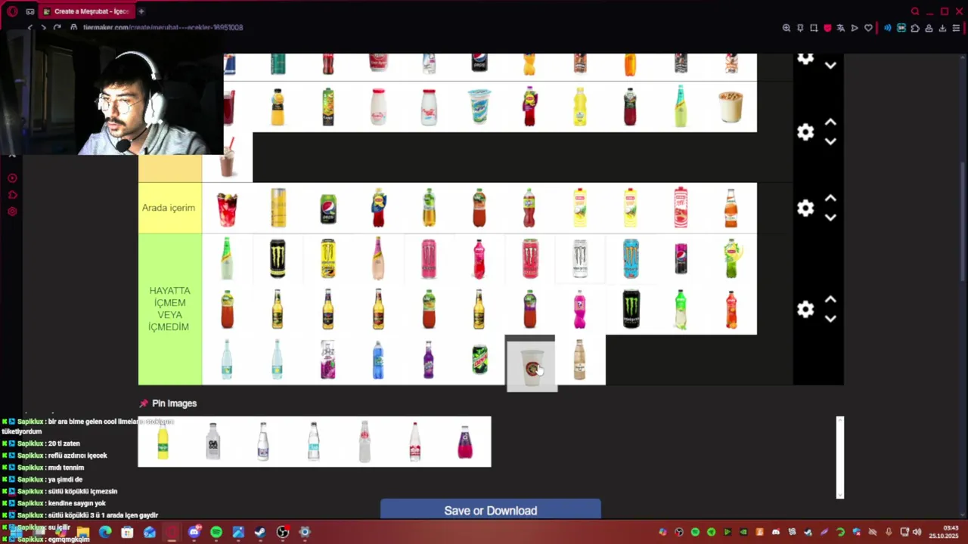Open Spotify from the taskbar
The image size is (968, 544).
pos(216,532)
